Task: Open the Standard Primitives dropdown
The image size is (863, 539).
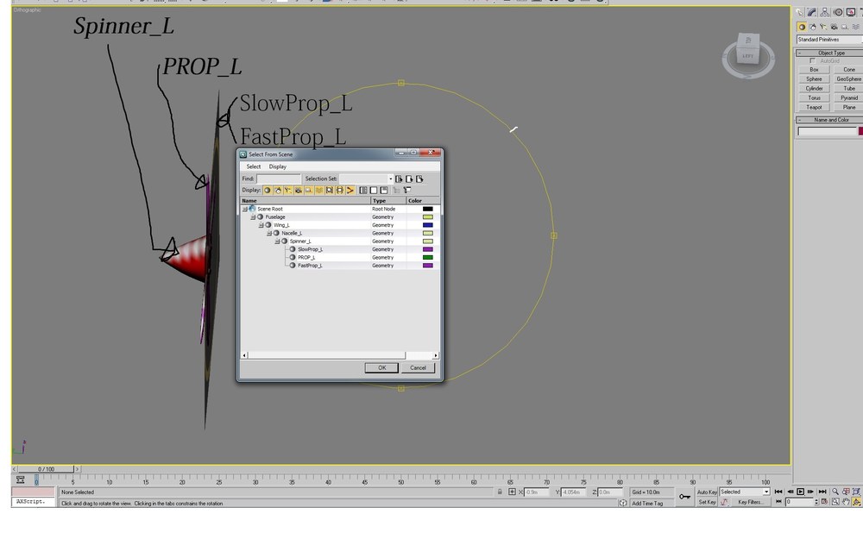Action: pos(829,40)
